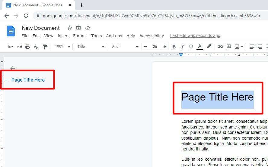Move document using folder icon

click(79, 28)
